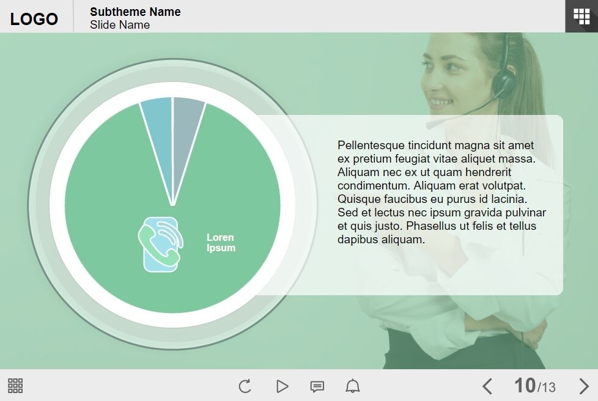
Task: Open the grid menu in top-right corner
Action: [581, 16]
